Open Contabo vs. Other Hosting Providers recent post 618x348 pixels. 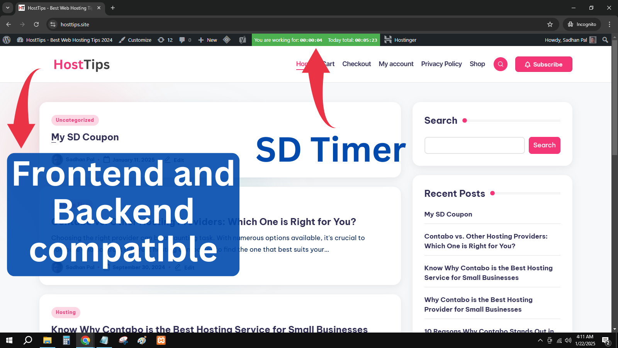(486, 241)
